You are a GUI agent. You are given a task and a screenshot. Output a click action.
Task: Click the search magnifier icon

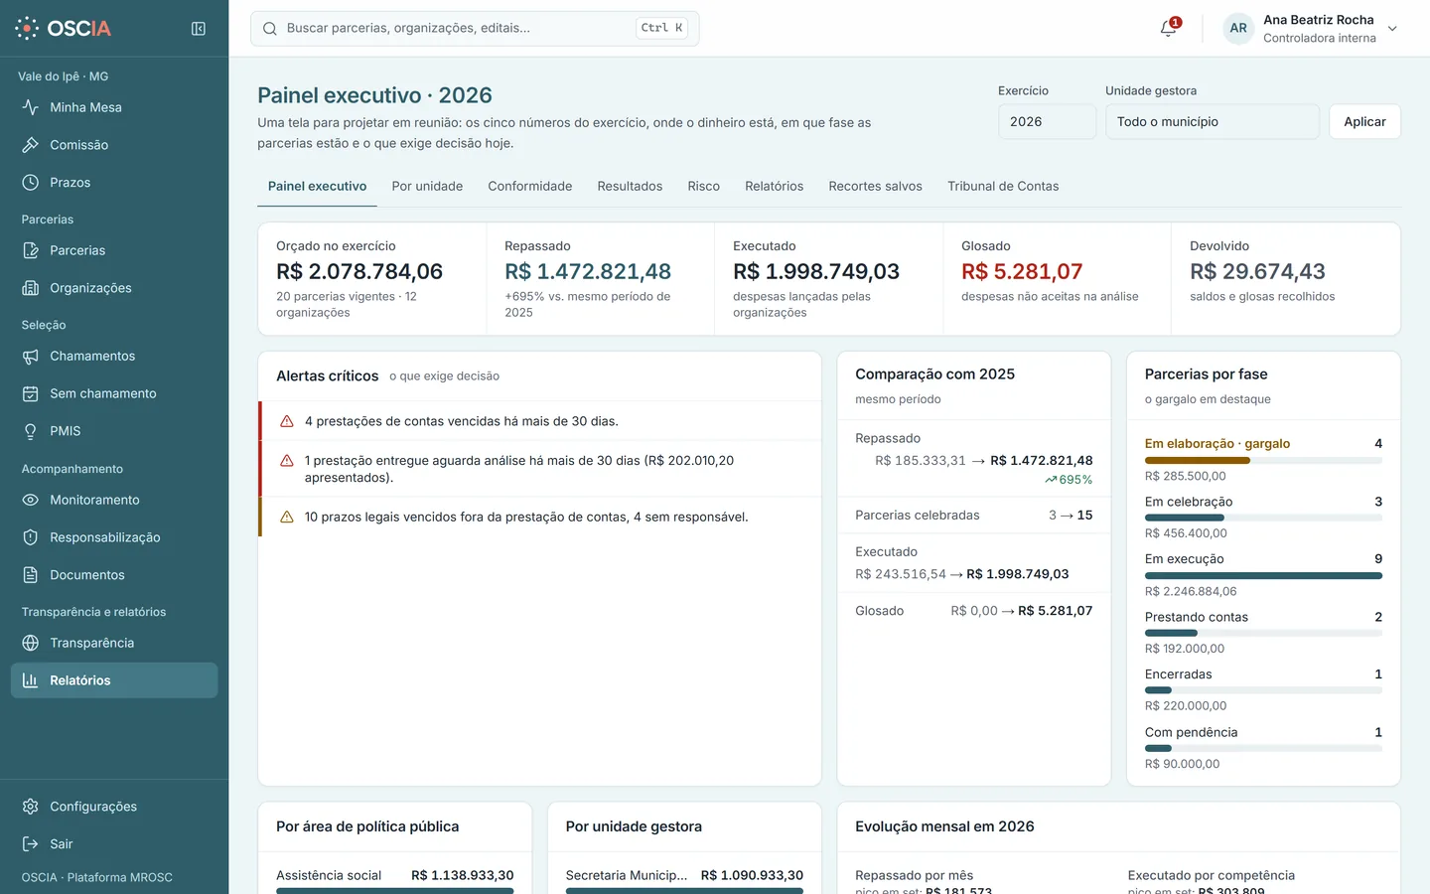(x=270, y=29)
